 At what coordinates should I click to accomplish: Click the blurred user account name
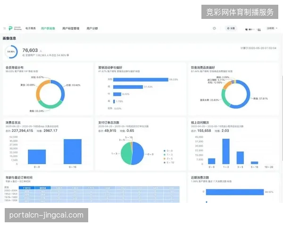pyautogui.click(x=253, y=29)
